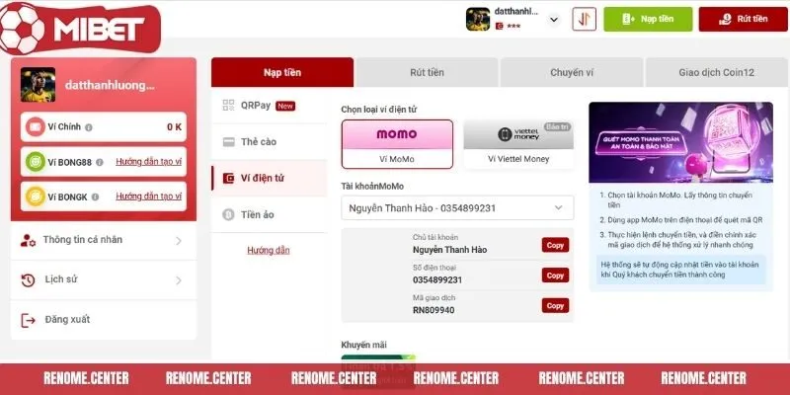The height and width of the screenshot is (395, 790).
Task: Click the 0 K main wallet balance
Action: click(175, 127)
